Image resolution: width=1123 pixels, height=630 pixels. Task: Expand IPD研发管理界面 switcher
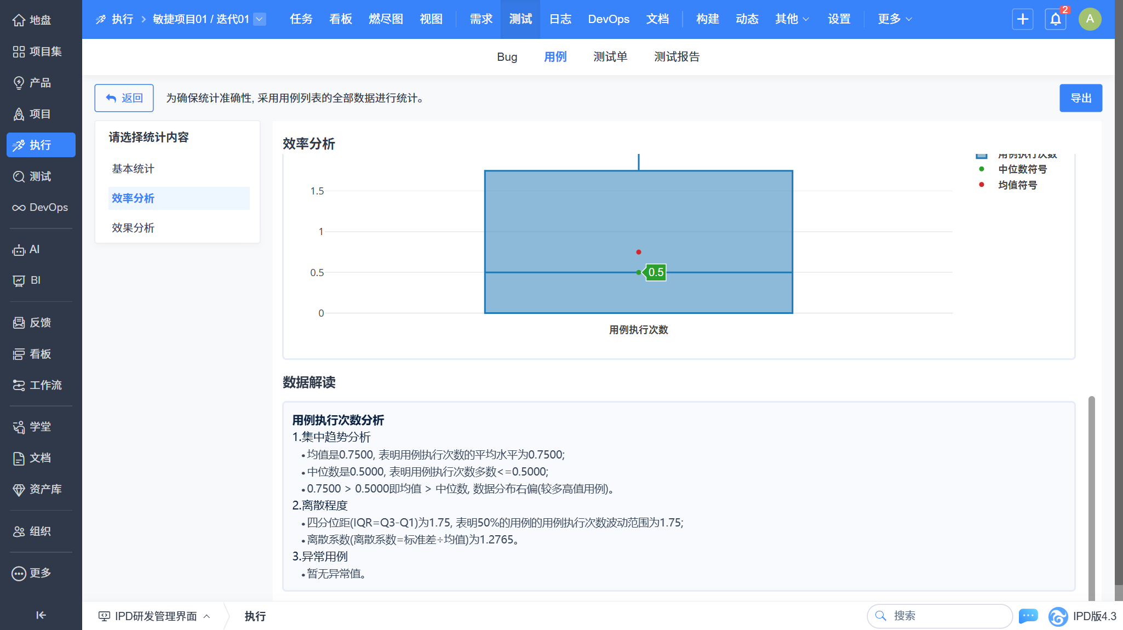point(154,616)
